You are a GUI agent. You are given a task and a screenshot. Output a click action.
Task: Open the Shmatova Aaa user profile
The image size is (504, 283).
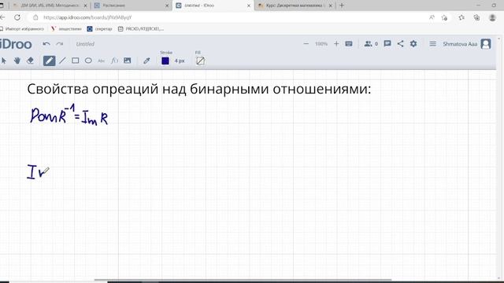[467, 44]
